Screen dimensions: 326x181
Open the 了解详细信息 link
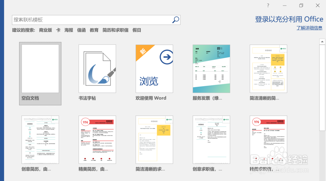309,28
